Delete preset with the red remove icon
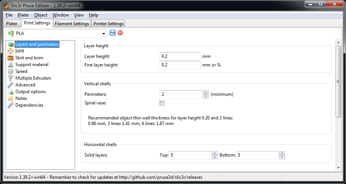The height and width of the screenshot is (184, 346). click(x=120, y=33)
